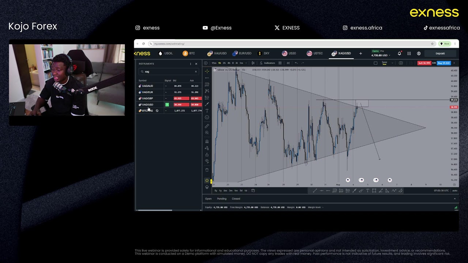Viewport: 468px width, 263px height.
Task: Switch chart to 15m timeframe
Action: pos(214,63)
